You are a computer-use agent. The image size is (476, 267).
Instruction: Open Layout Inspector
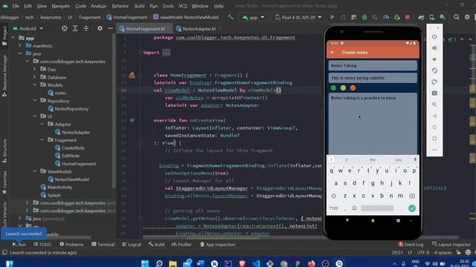point(451,244)
